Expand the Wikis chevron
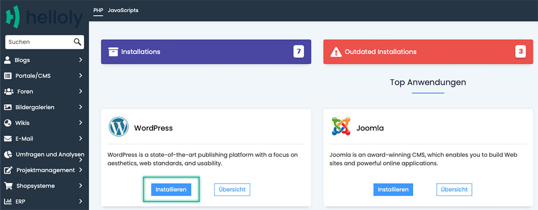Image resolution: width=538 pixels, height=210 pixels. [81, 122]
